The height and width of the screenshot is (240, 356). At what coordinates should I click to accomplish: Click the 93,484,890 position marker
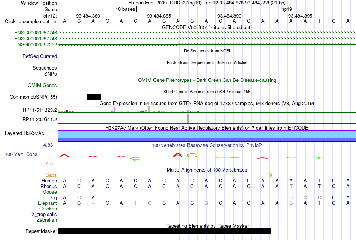tap(229, 16)
